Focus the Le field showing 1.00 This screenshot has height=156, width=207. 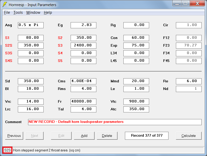(x=136, y=89)
